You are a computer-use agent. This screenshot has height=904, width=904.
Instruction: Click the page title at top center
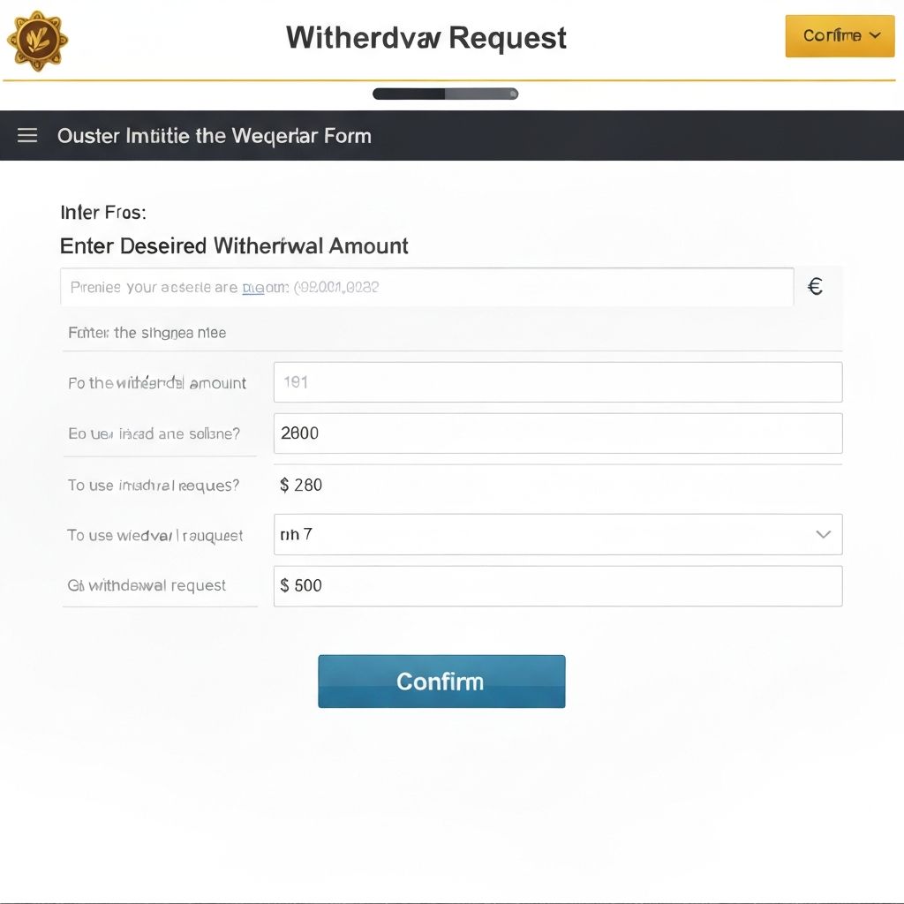pos(426,38)
